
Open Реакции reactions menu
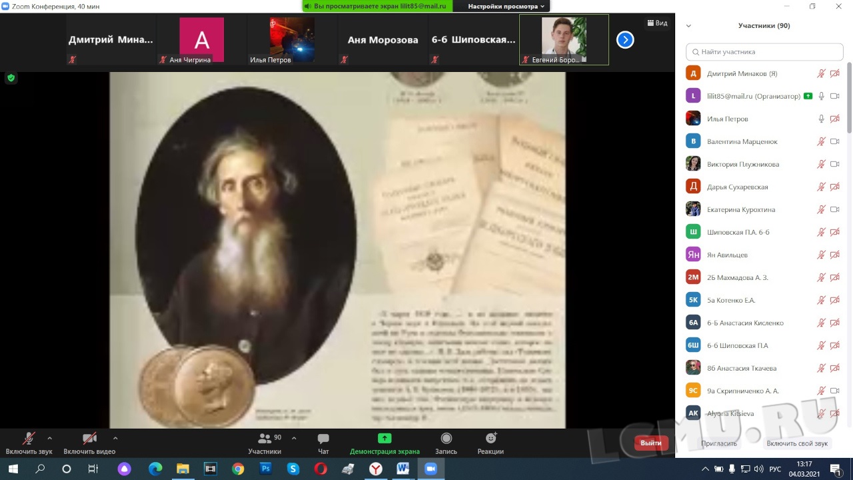pyautogui.click(x=490, y=443)
